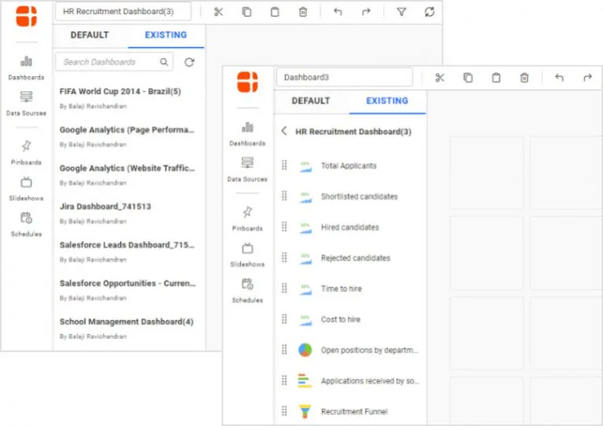Select the Recruitment Funnel widget

point(353,411)
